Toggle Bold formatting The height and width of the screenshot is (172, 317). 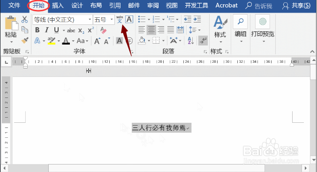coord(37,30)
